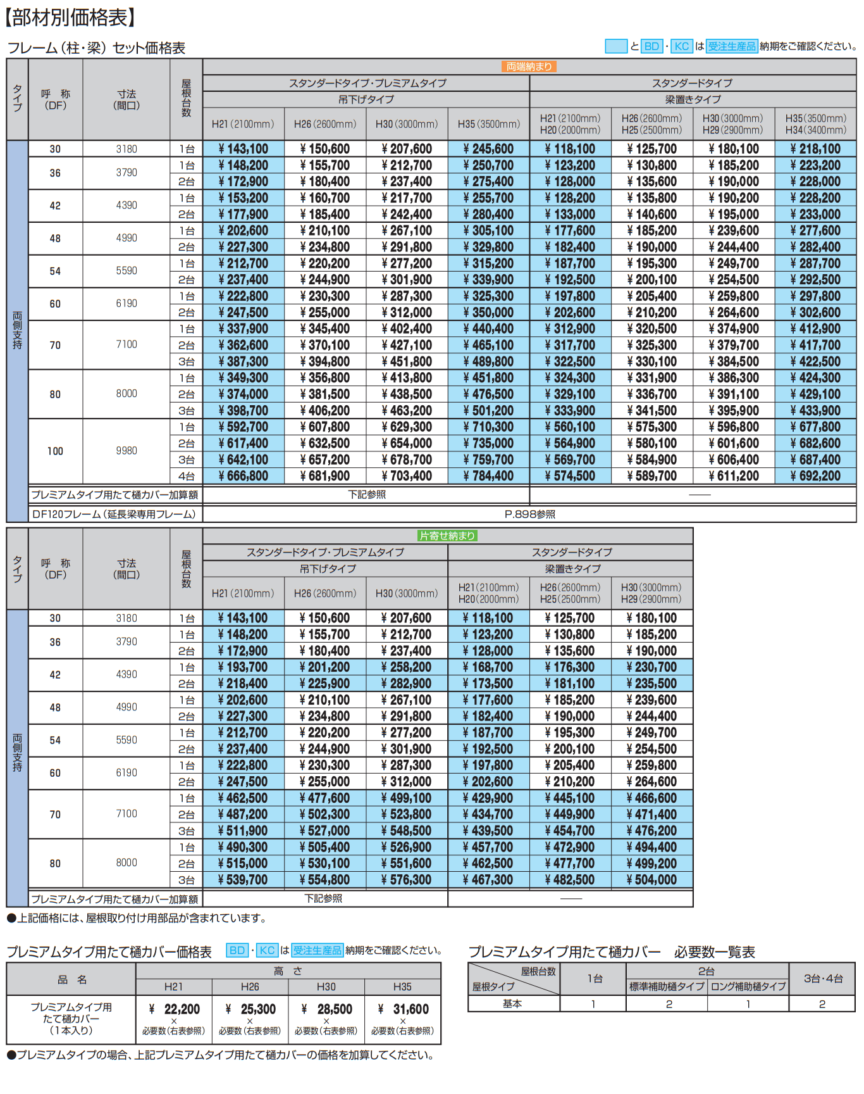Image resolution: width=864 pixels, height=1094 pixels.
Task: Open the P.898参照 page reference
Action: point(529,514)
